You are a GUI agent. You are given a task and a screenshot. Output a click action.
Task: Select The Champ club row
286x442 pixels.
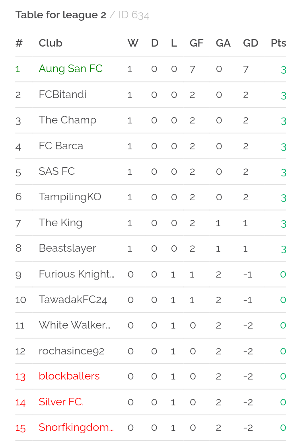tap(151, 120)
